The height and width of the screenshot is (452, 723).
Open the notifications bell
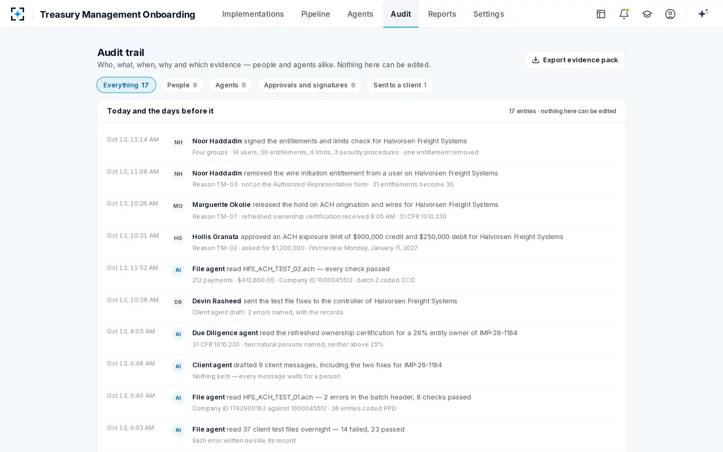(624, 14)
